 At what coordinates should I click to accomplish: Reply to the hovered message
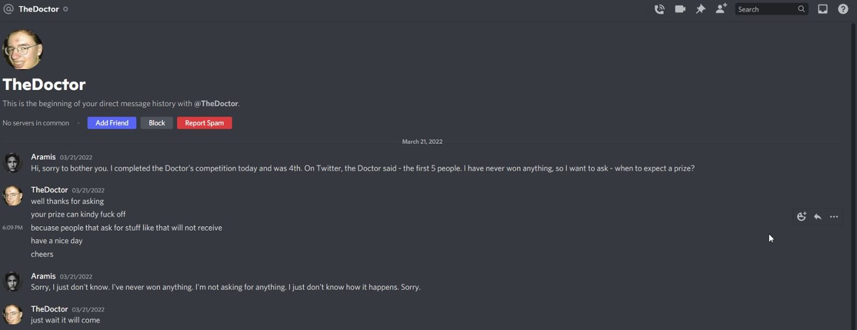point(818,217)
